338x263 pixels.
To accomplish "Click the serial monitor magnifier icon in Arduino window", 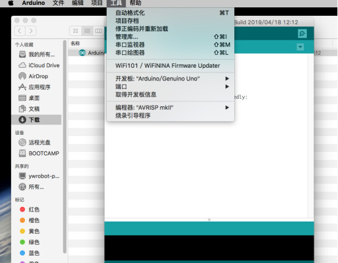I will [x=302, y=34].
